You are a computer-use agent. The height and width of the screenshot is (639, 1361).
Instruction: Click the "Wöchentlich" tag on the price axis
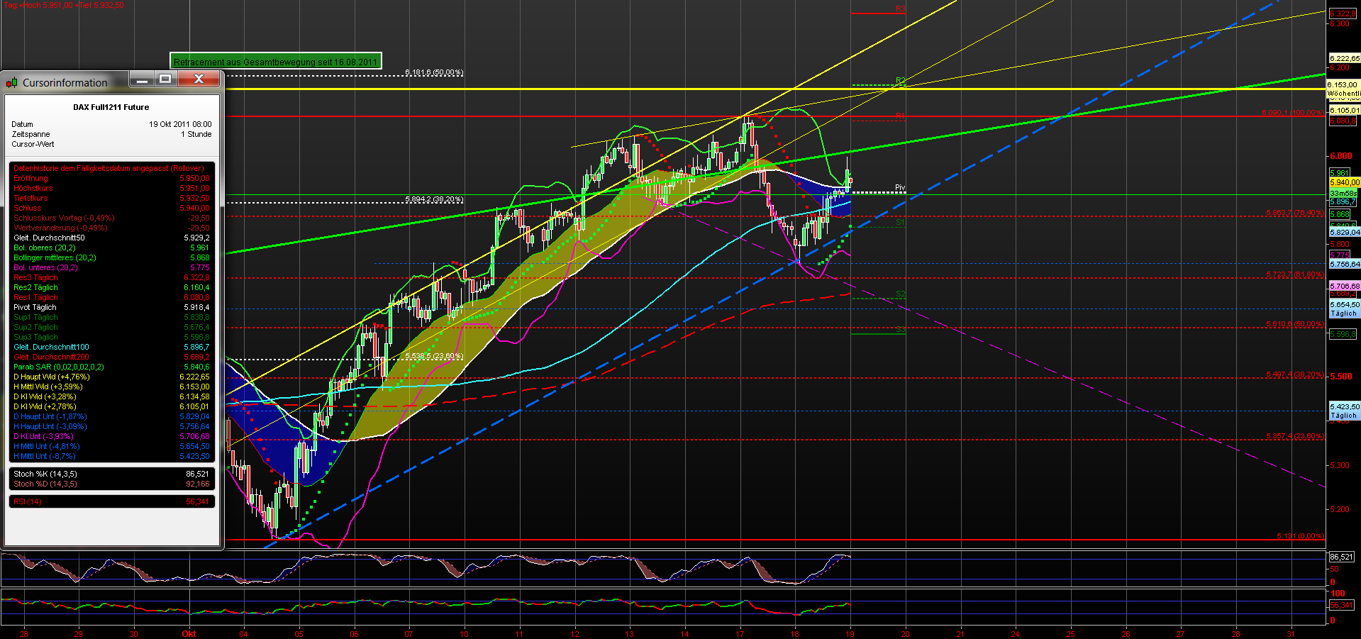[1343, 92]
